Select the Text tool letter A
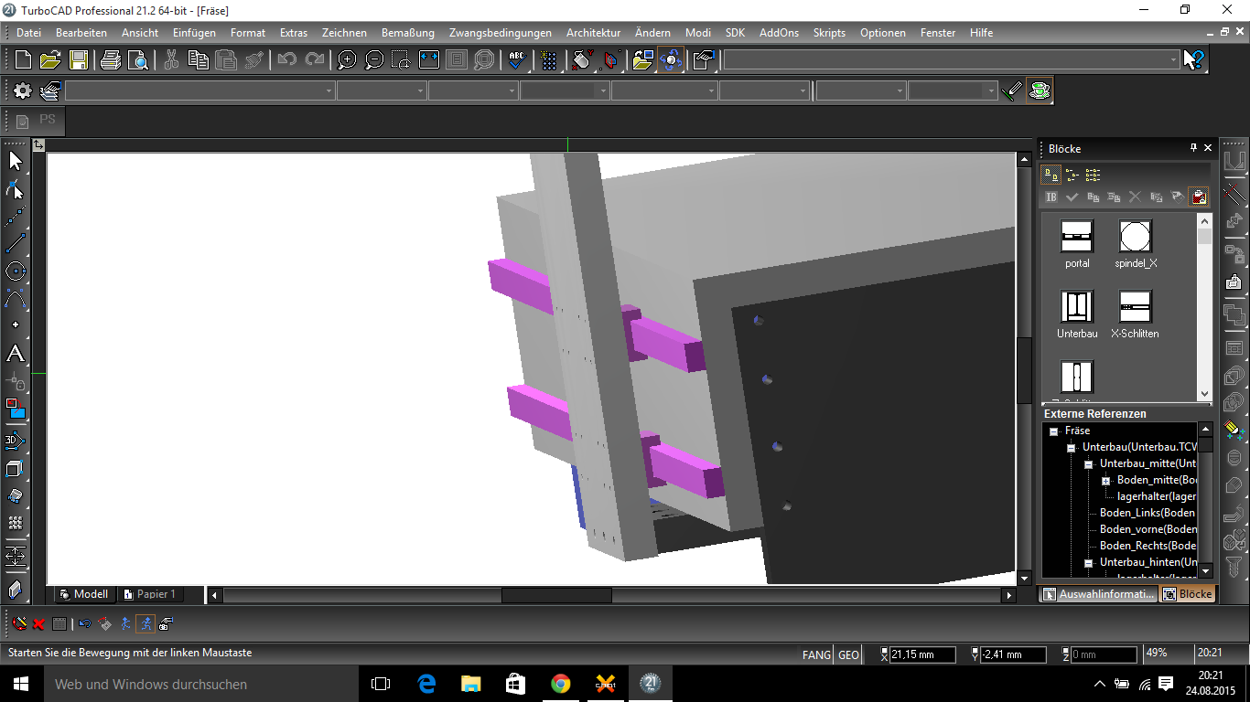The width and height of the screenshot is (1250, 702). [x=16, y=354]
